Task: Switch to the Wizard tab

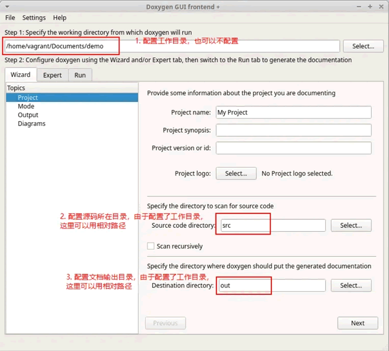Action: 21,74
